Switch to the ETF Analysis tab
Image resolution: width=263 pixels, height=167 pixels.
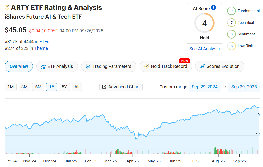[57, 66]
